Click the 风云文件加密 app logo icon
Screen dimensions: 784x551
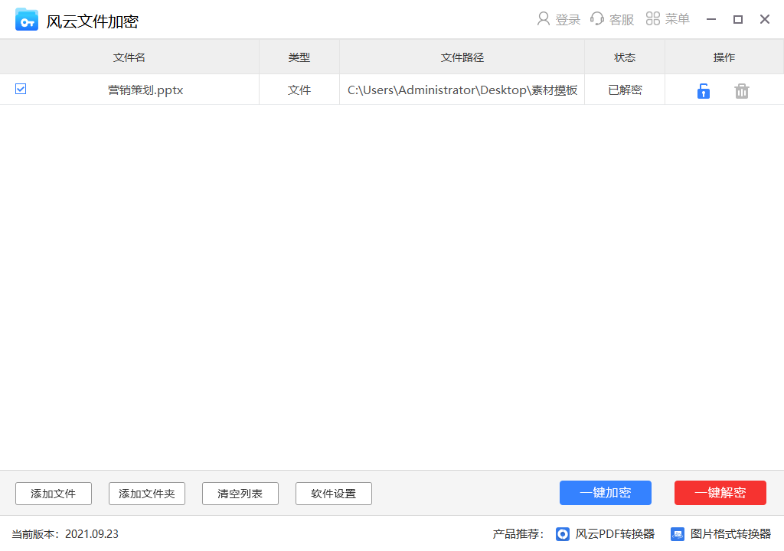coord(27,20)
